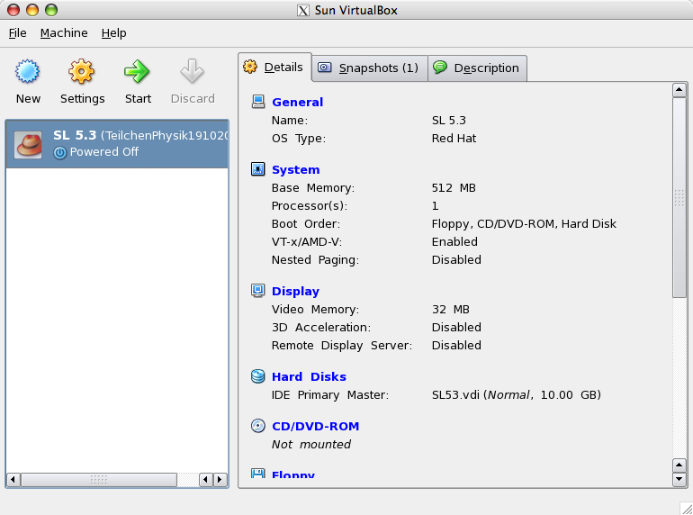Click the 'Red Hat' OS type value
This screenshot has height=515, width=693.
click(x=454, y=139)
